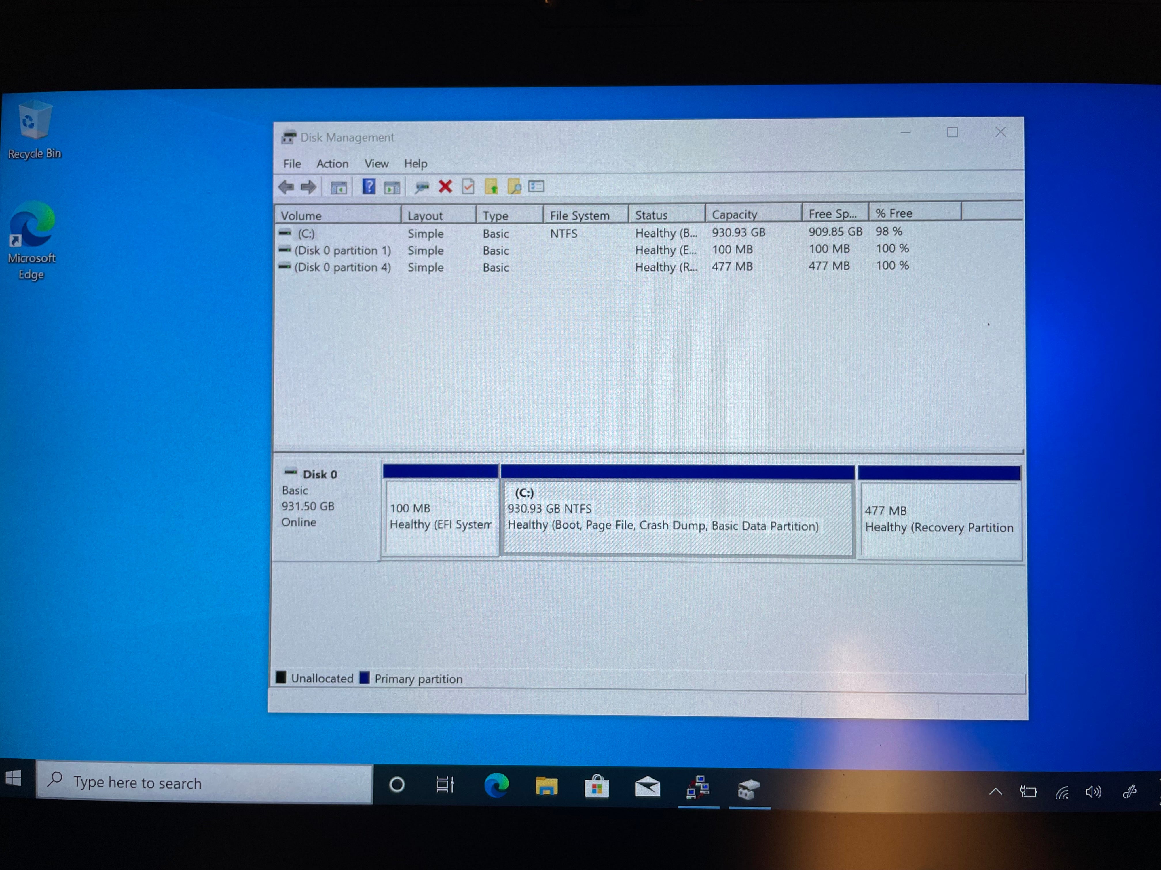Click the Back arrow in the toolbar
The width and height of the screenshot is (1161, 870).
tap(286, 187)
